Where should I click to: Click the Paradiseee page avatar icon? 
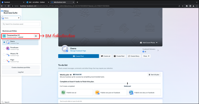[8, 48]
